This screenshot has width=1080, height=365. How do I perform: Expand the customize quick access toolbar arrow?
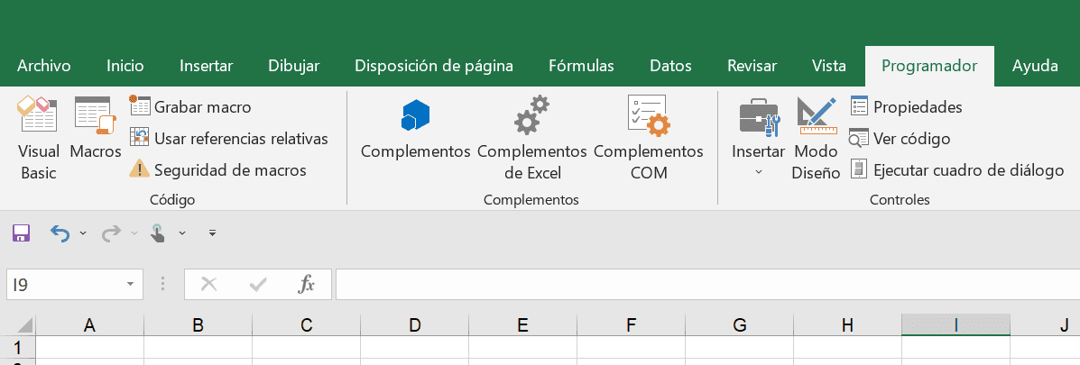tap(212, 233)
